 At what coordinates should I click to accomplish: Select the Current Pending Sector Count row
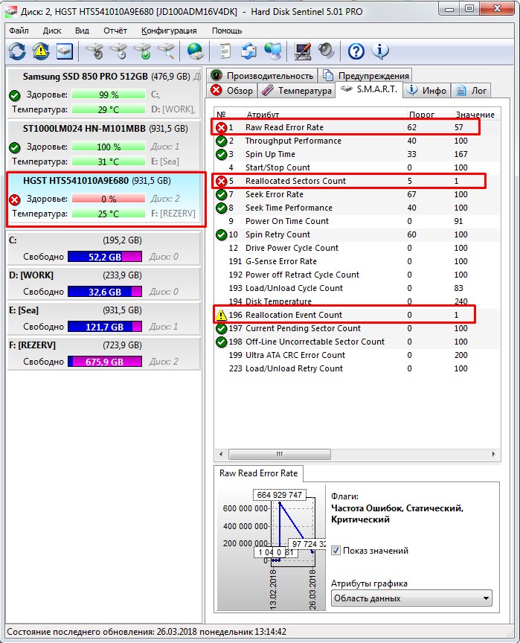coord(357,328)
